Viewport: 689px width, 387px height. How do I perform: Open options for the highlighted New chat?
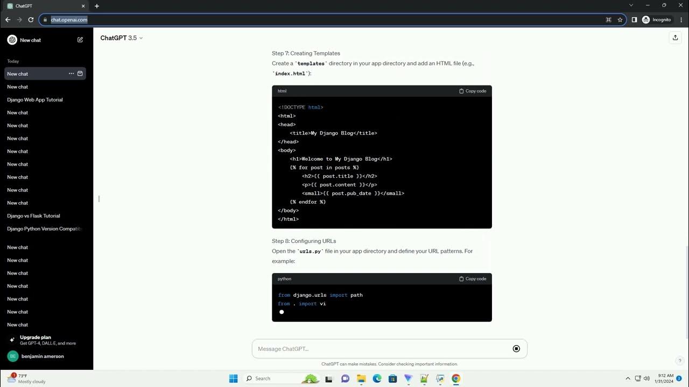(x=71, y=74)
